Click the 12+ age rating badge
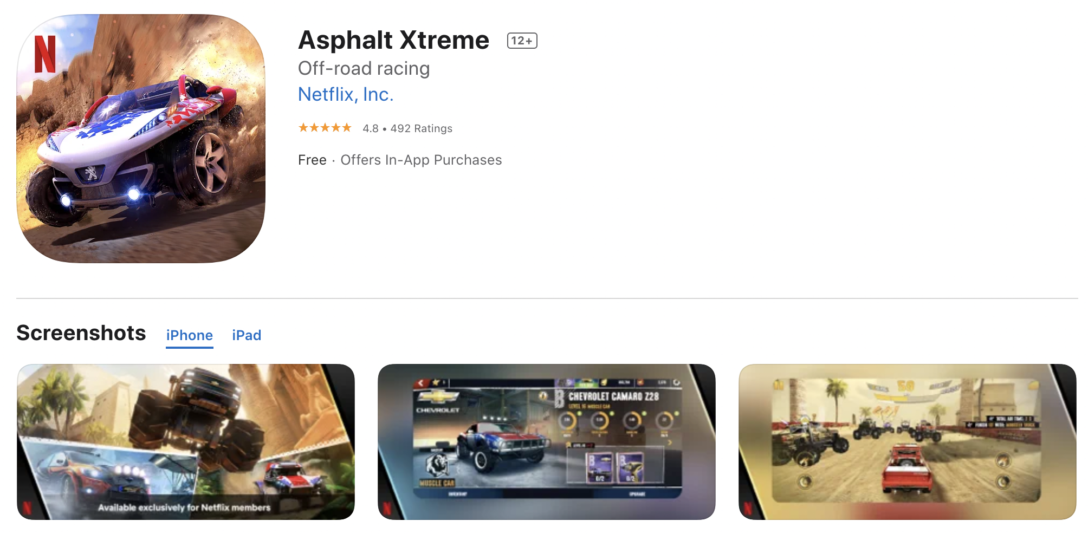 522,41
